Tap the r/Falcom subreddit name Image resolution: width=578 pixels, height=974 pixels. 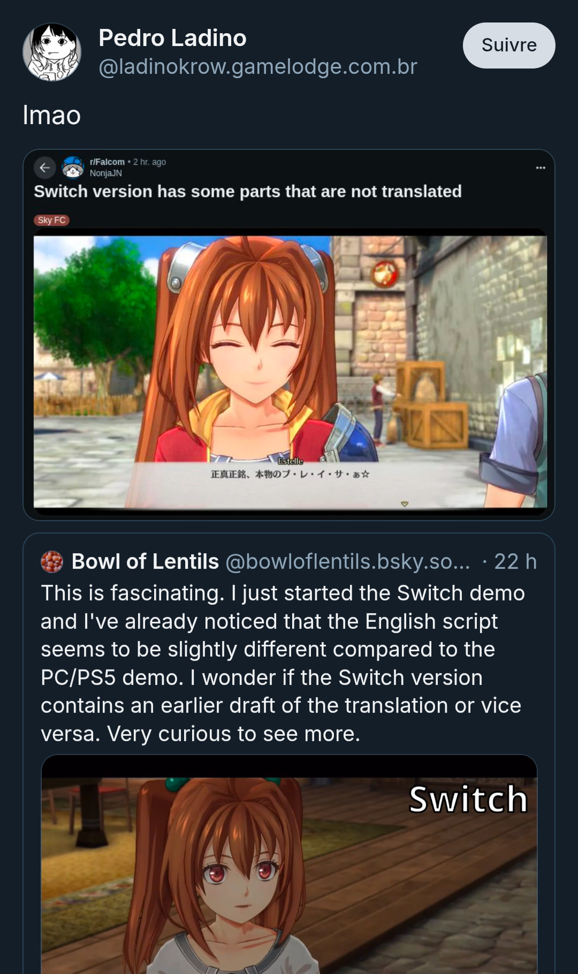(107, 162)
